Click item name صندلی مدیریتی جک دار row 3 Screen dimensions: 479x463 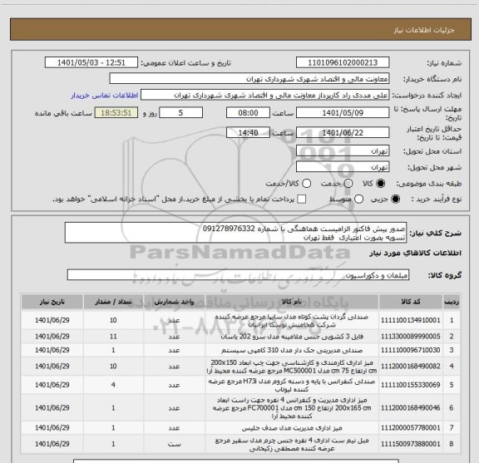pyautogui.click(x=292, y=350)
